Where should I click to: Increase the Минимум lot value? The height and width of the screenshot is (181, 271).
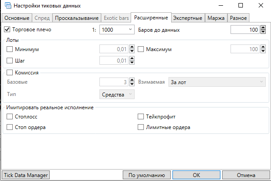tap(132, 47)
